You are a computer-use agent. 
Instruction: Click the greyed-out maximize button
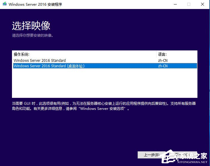(189, 5)
